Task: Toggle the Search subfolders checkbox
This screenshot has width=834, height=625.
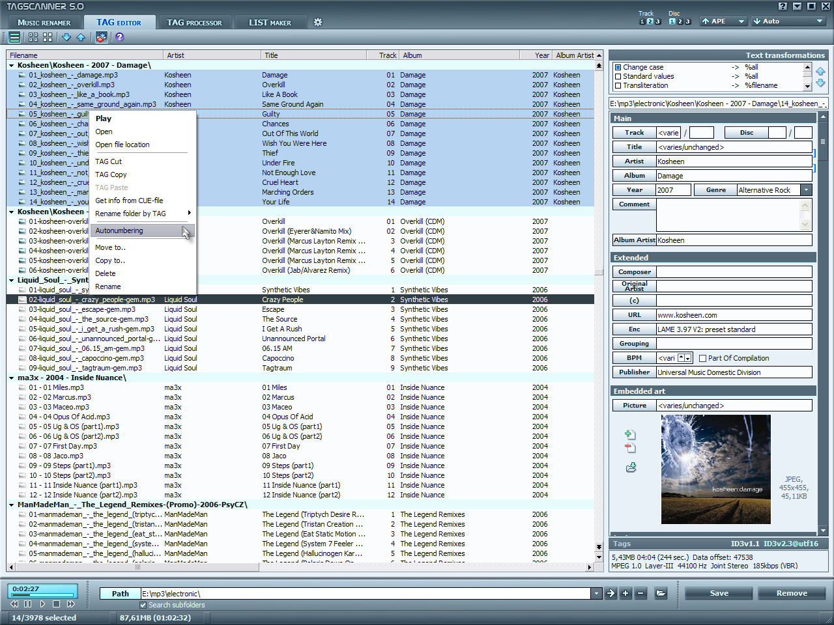Action: click(143, 605)
